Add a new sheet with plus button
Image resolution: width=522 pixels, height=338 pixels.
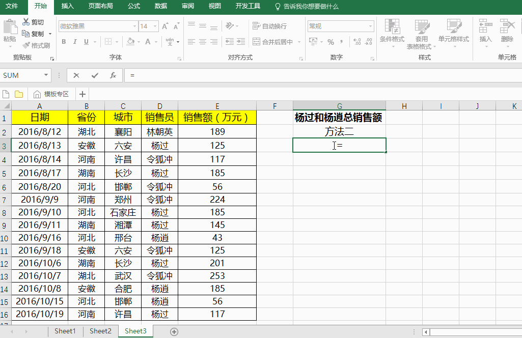click(174, 331)
